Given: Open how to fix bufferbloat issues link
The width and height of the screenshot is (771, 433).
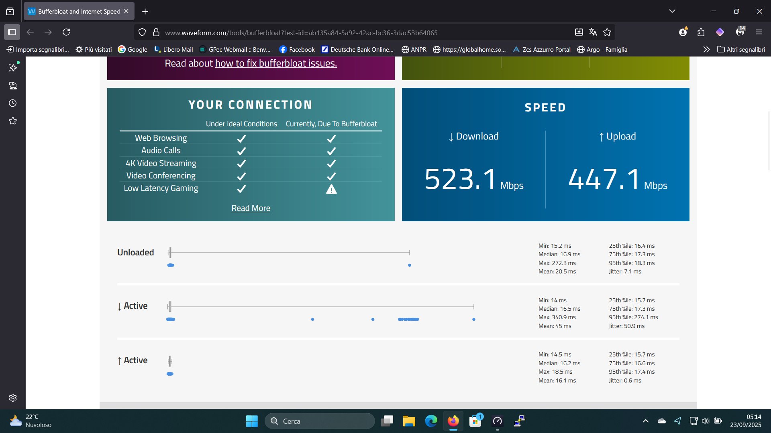Looking at the screenshot, I should (x=276, y=63).
